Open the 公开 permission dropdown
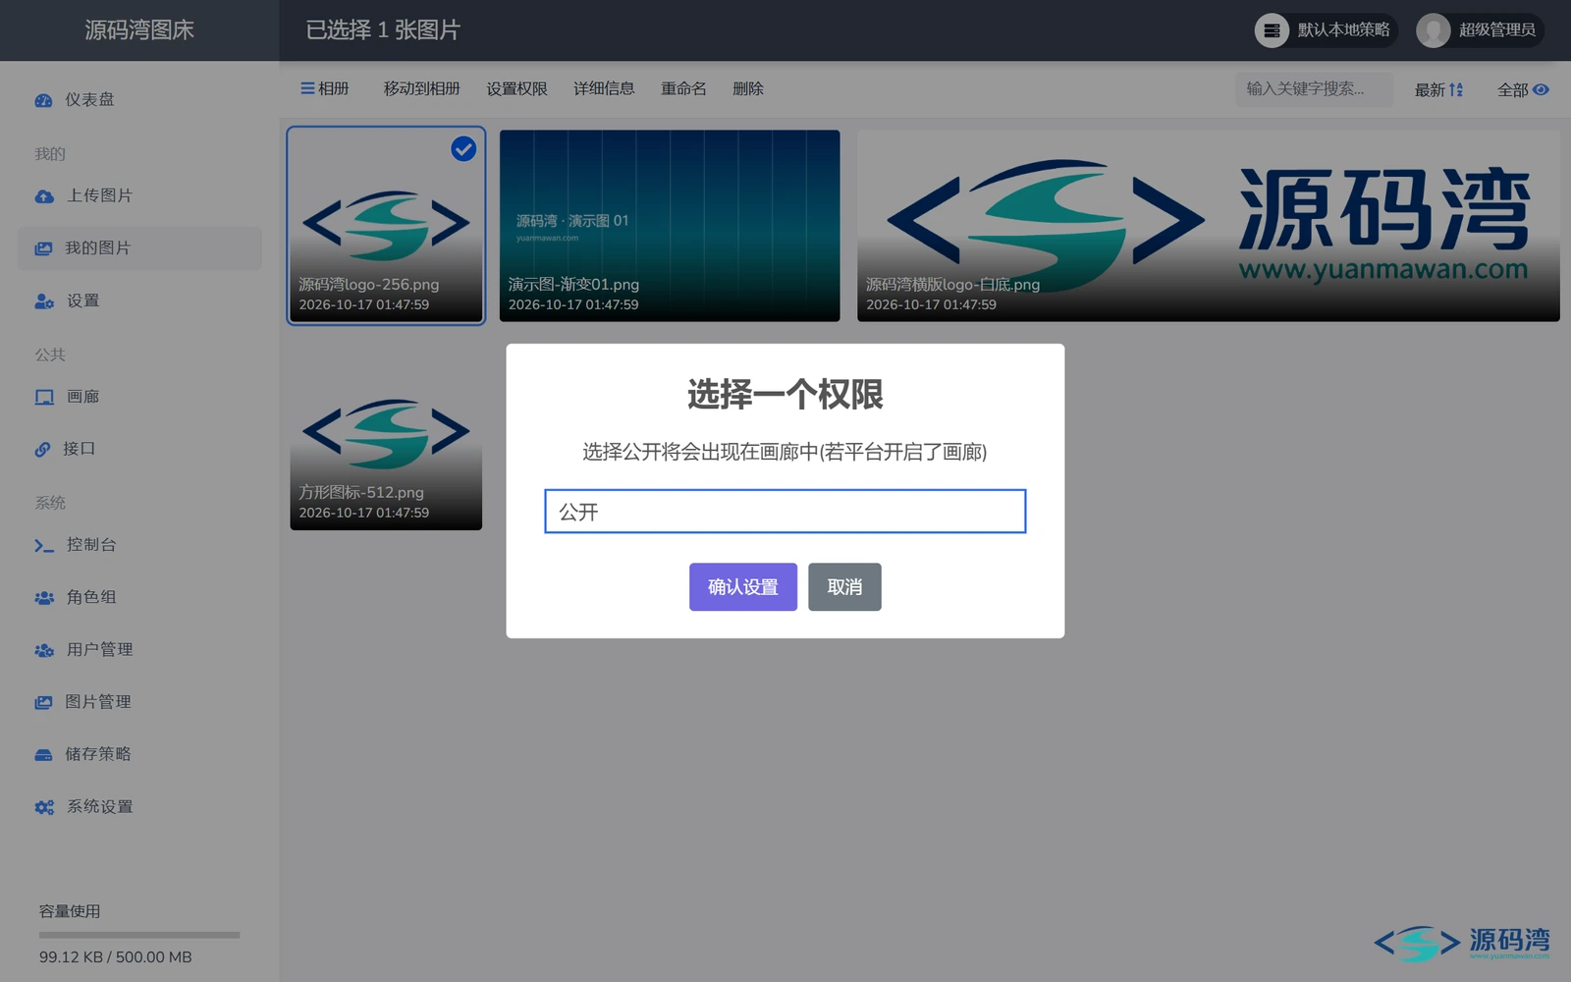The width and height of the screenshot is (1571, 982). pyautogui.click(x=785, y=512)
